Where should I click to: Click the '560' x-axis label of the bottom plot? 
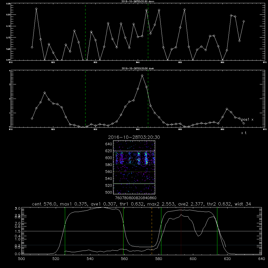pos(124,259)
